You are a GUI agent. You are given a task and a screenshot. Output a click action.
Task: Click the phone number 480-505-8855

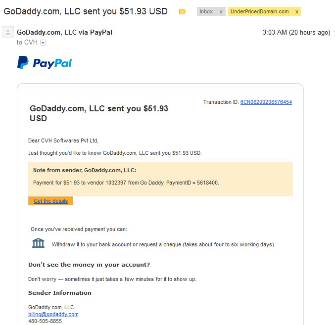tap(45, 321)
